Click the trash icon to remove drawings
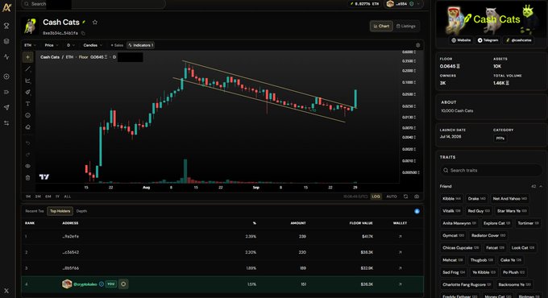The height and width of the screenshot is (298, 548). click(x=27, y=177)
